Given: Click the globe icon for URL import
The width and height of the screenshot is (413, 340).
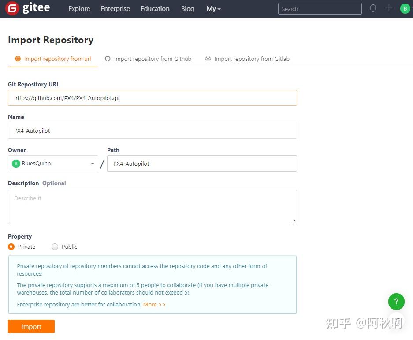Looking at the screenshot, I should pos(18,59).
